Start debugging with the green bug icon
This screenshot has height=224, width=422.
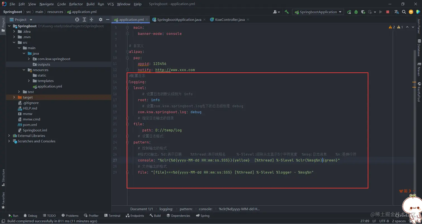click(x=356, y=12)
